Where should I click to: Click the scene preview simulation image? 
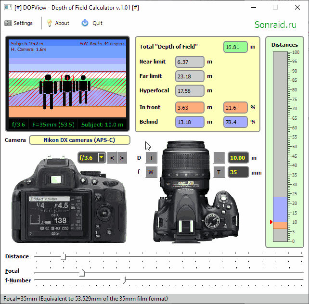coord(67,78)
